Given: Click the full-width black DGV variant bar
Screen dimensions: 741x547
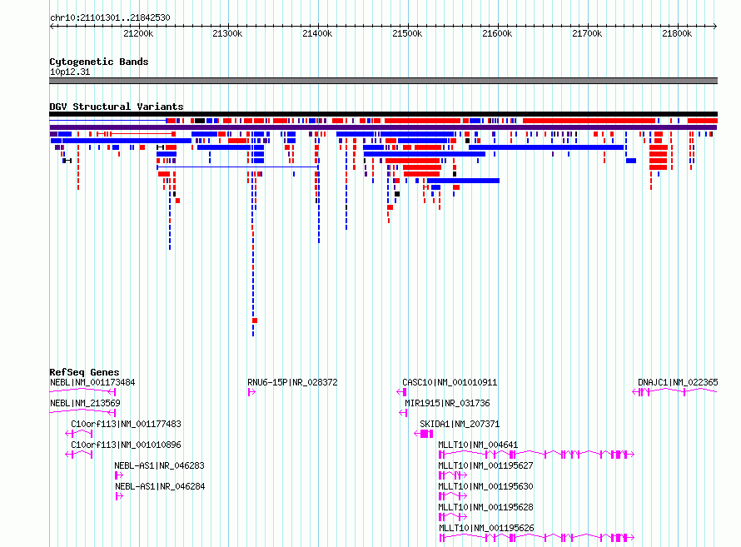Looking at the screenshot, I should coord(383,114).
